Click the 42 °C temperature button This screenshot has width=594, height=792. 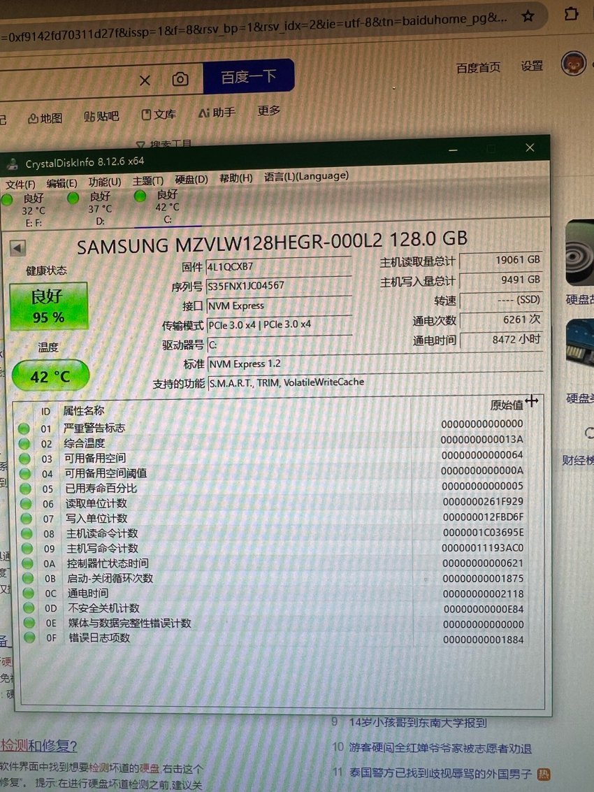(x=50, y=375)
